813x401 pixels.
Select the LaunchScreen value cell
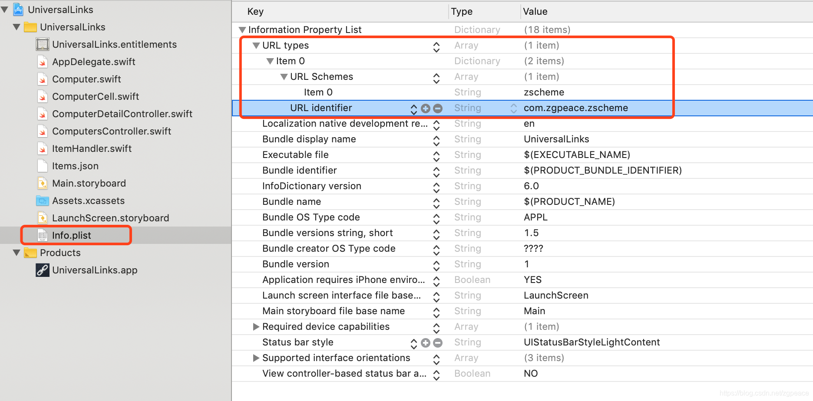point(556,296)
